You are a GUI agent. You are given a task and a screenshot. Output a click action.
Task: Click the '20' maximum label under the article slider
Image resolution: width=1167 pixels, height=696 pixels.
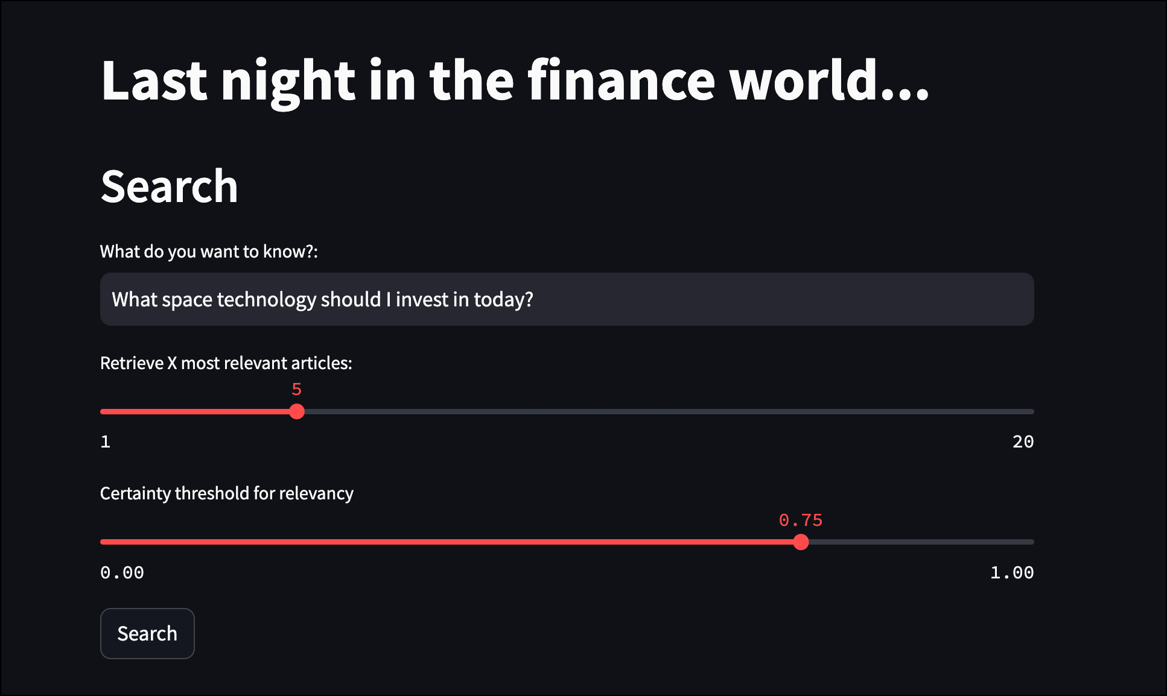(x=1023, y=441)
